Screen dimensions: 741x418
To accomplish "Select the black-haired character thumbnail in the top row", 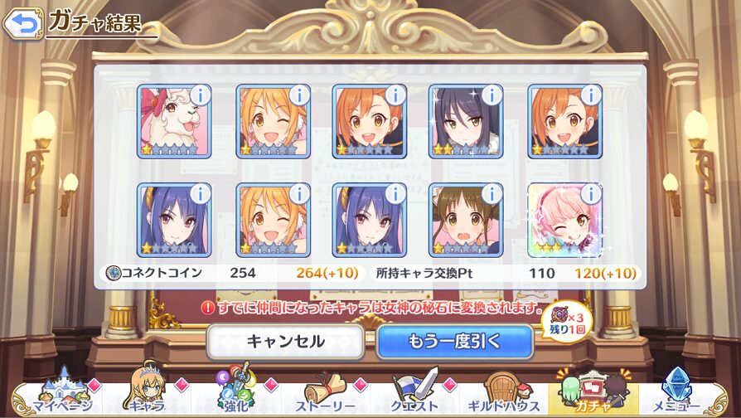I will pyautogui.click(x=466, y=121).
